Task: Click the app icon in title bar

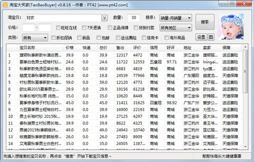Action: pyautogui.click(x=6, y=5)
